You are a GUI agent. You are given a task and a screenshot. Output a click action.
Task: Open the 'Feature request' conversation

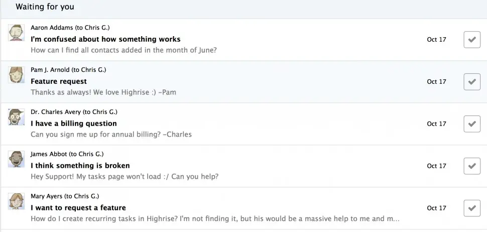tap(59, 81)
